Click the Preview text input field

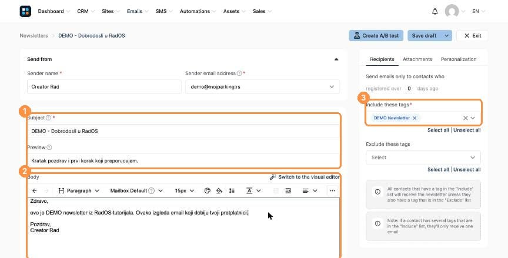pos(183,160)
